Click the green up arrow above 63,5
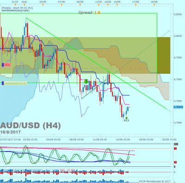 click(x=126, y=118)
